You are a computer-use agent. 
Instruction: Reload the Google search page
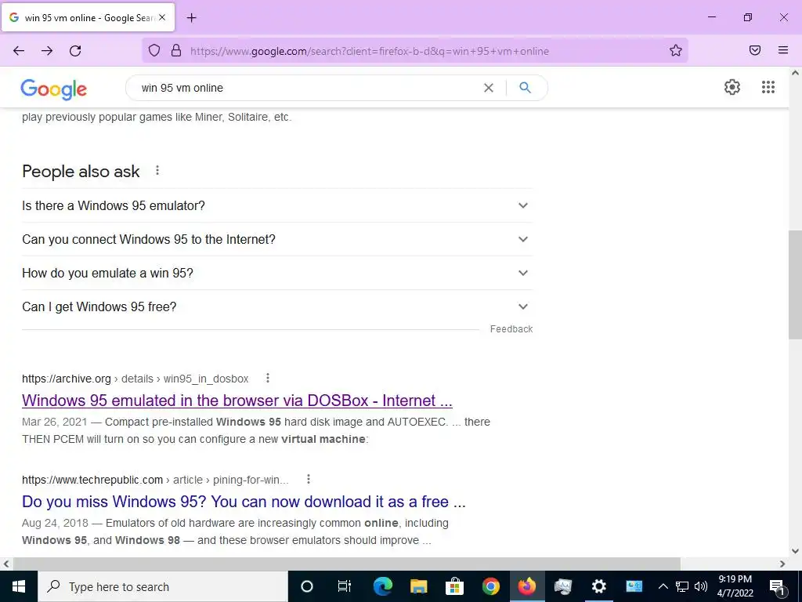(75, 51)
